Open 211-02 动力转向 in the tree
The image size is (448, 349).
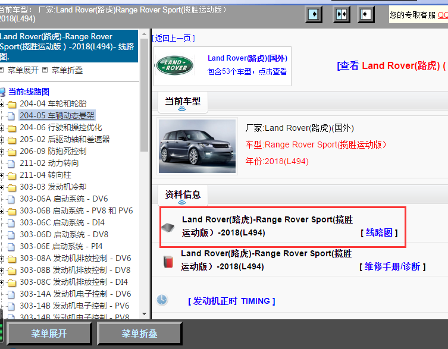click(49, 163)
